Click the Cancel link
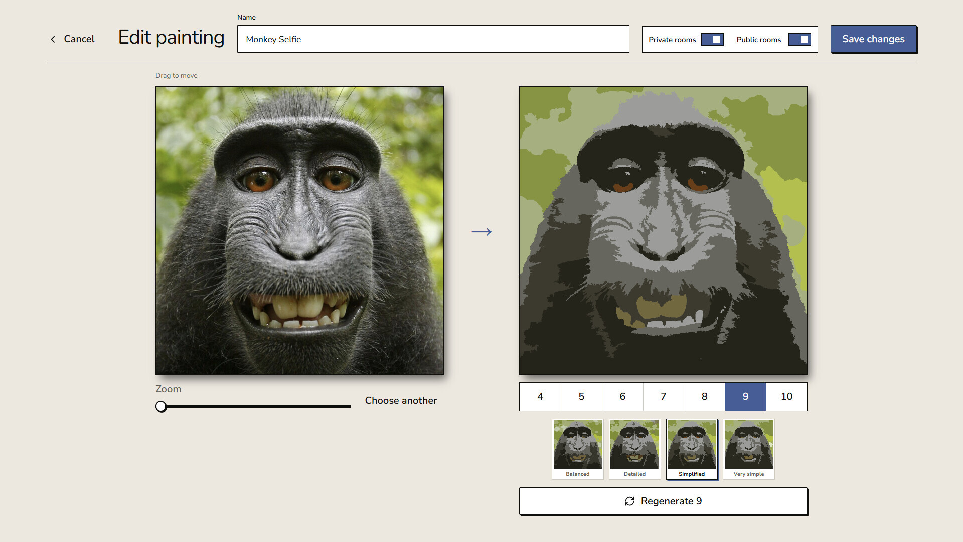This screenshot has width=963, height=542. pos(79,39)
